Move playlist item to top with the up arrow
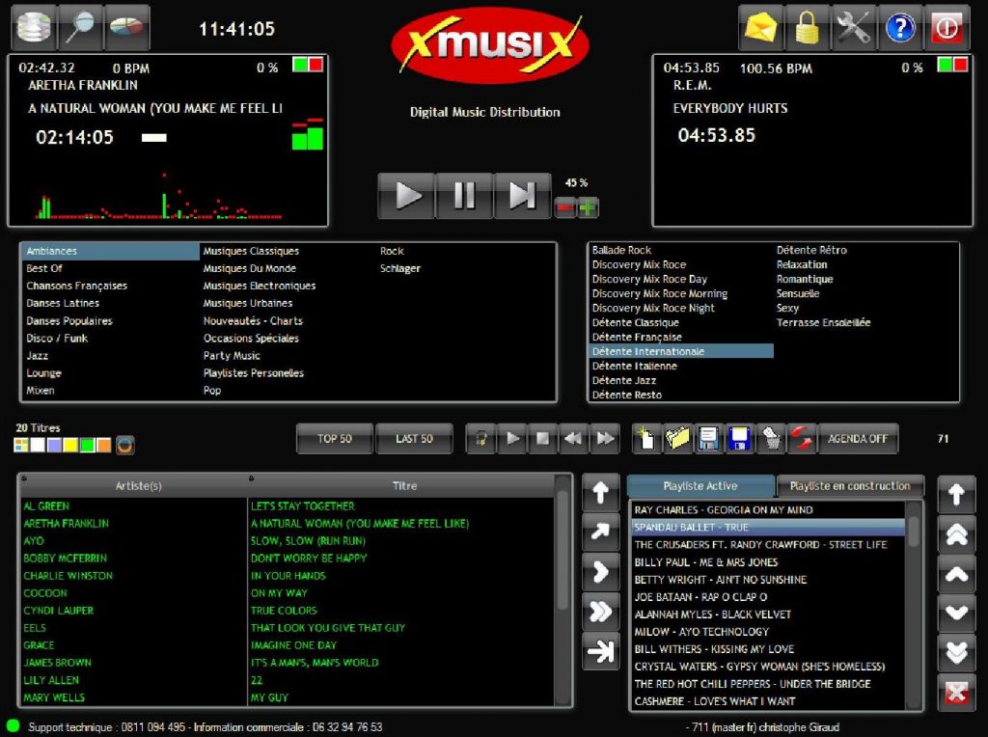This screenshot has height=737, width=988. (x=956, y=495)
